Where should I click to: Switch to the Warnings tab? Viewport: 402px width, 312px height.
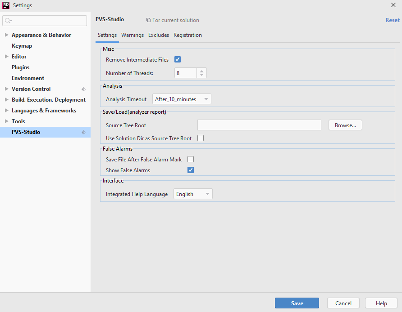coord(132,35)
